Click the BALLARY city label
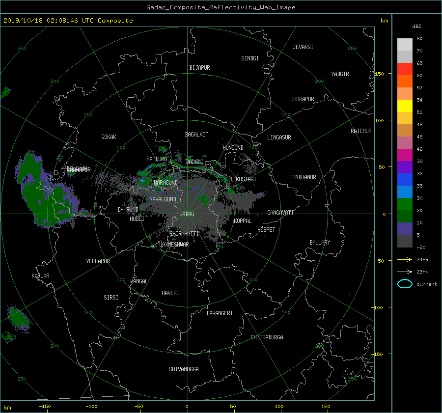Screen dimensions: 442x413 pos(320,243)
